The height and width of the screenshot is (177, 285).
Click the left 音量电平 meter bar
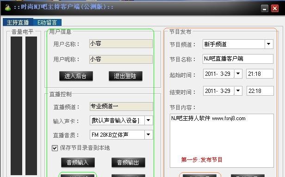(x=16, y=106)
